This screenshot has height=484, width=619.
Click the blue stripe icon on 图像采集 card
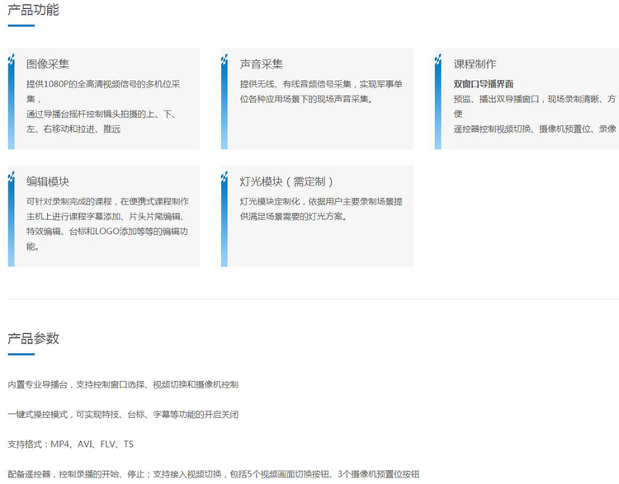(11, 101)
